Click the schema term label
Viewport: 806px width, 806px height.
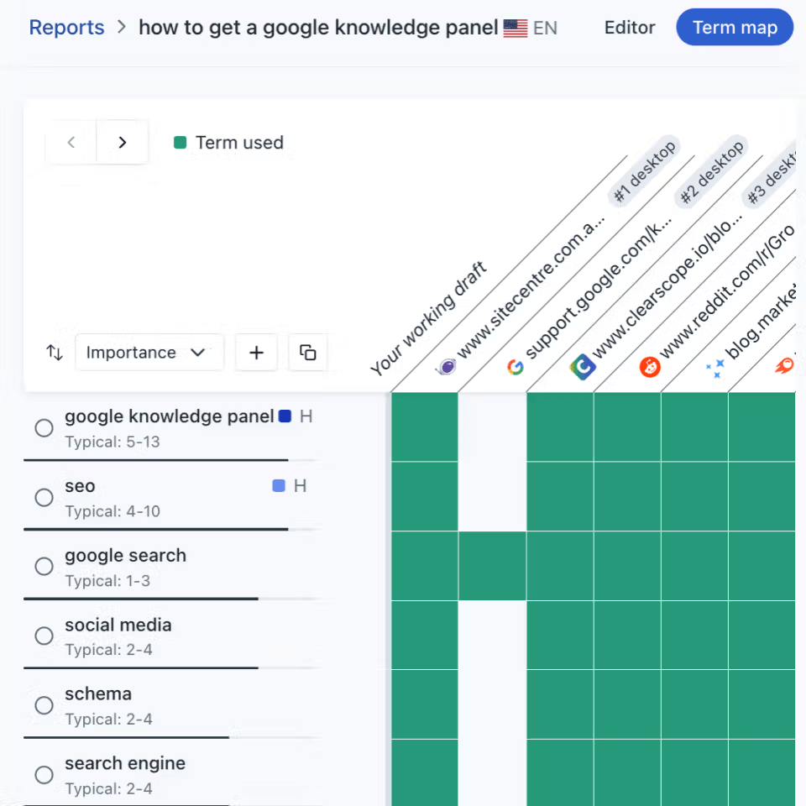98,694
